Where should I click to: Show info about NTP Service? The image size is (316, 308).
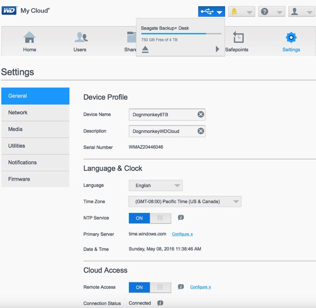(x=181, y=218)
